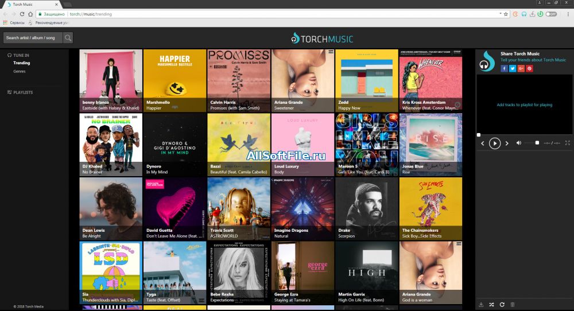
Task: Open Marshmello Happier album
Action: point(174,80)
